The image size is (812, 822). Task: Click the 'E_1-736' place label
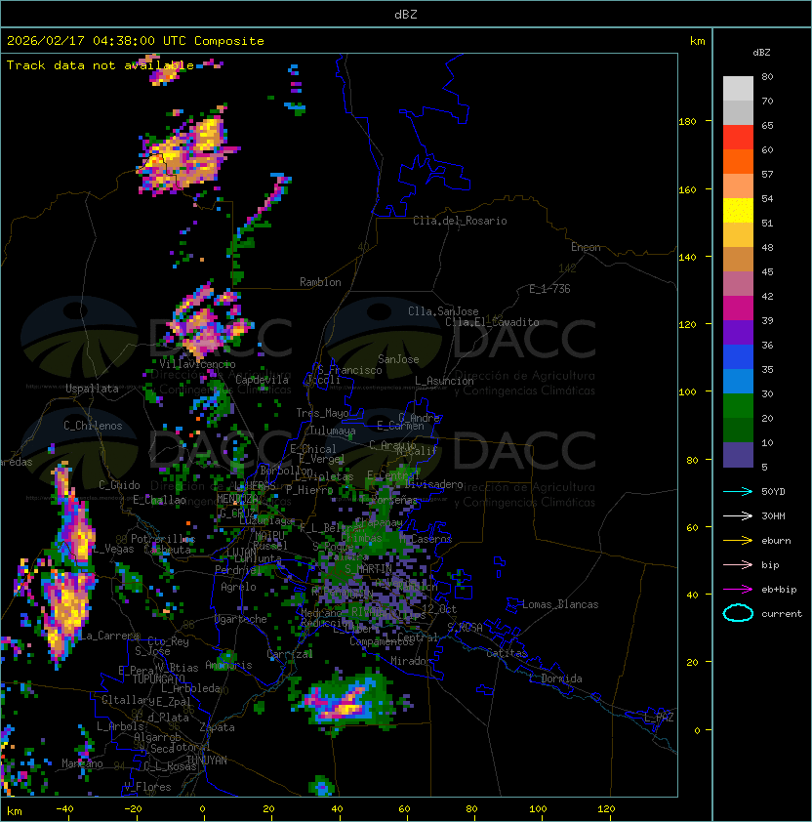coord(549,289)
